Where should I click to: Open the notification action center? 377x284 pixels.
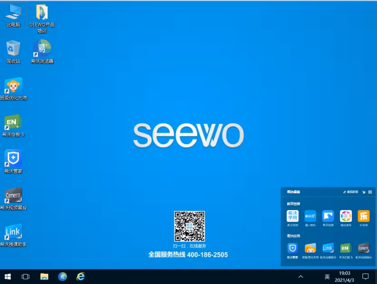point(366,277)
